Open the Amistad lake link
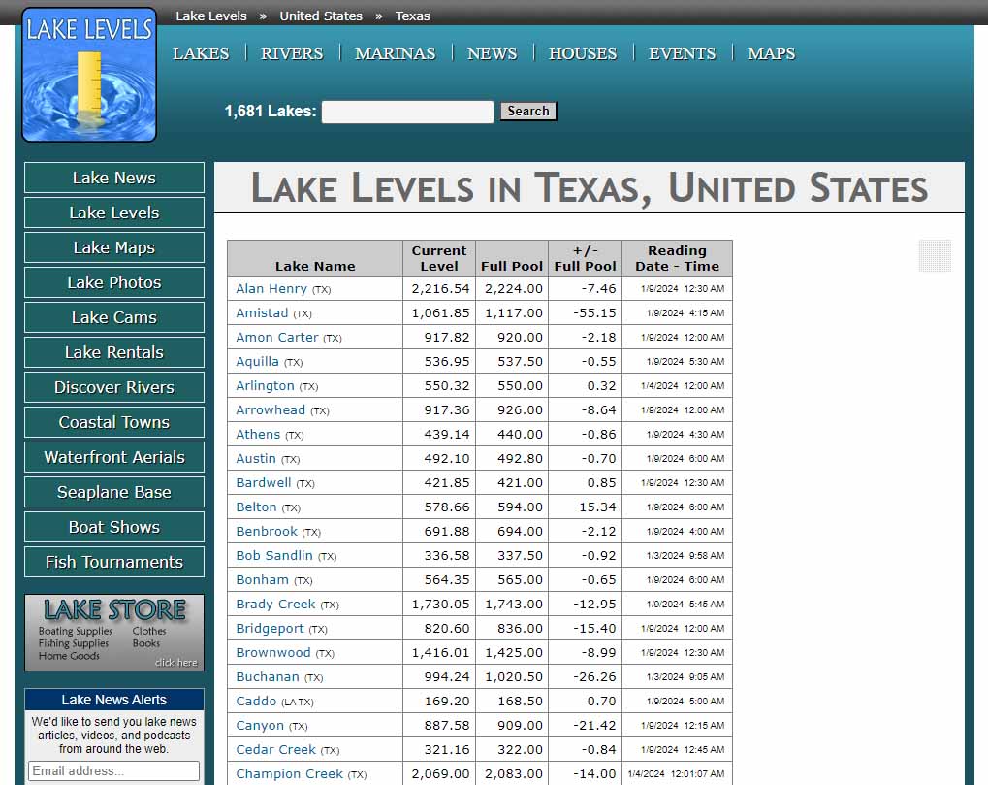 (x=262, y=313)
